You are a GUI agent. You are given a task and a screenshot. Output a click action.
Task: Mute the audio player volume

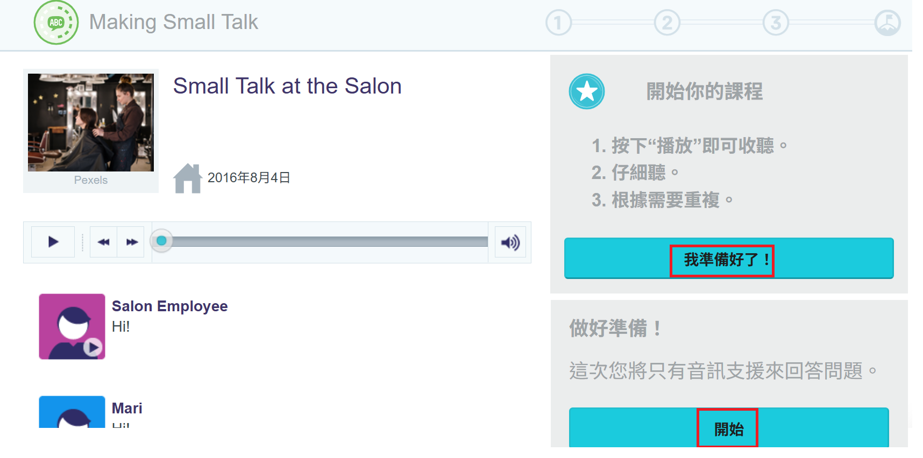(x=510, y=242)
